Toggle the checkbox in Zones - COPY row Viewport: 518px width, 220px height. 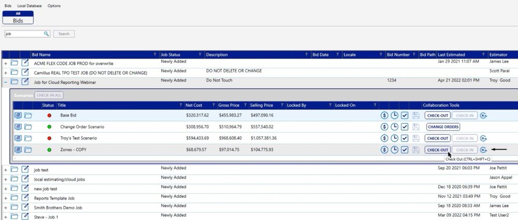405,150
